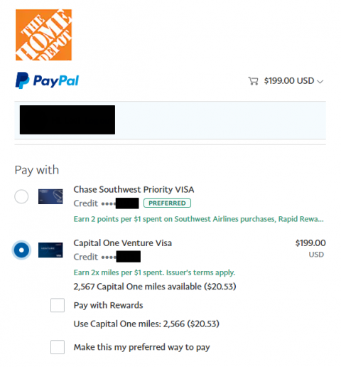This screenshot has width=341, height=367.
Task: Select Chase Southwest Priority VISA radio button
Action: click(21, 196)
